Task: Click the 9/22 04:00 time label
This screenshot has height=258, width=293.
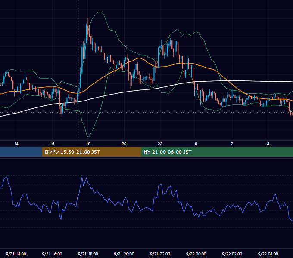Action: [268, 254]
